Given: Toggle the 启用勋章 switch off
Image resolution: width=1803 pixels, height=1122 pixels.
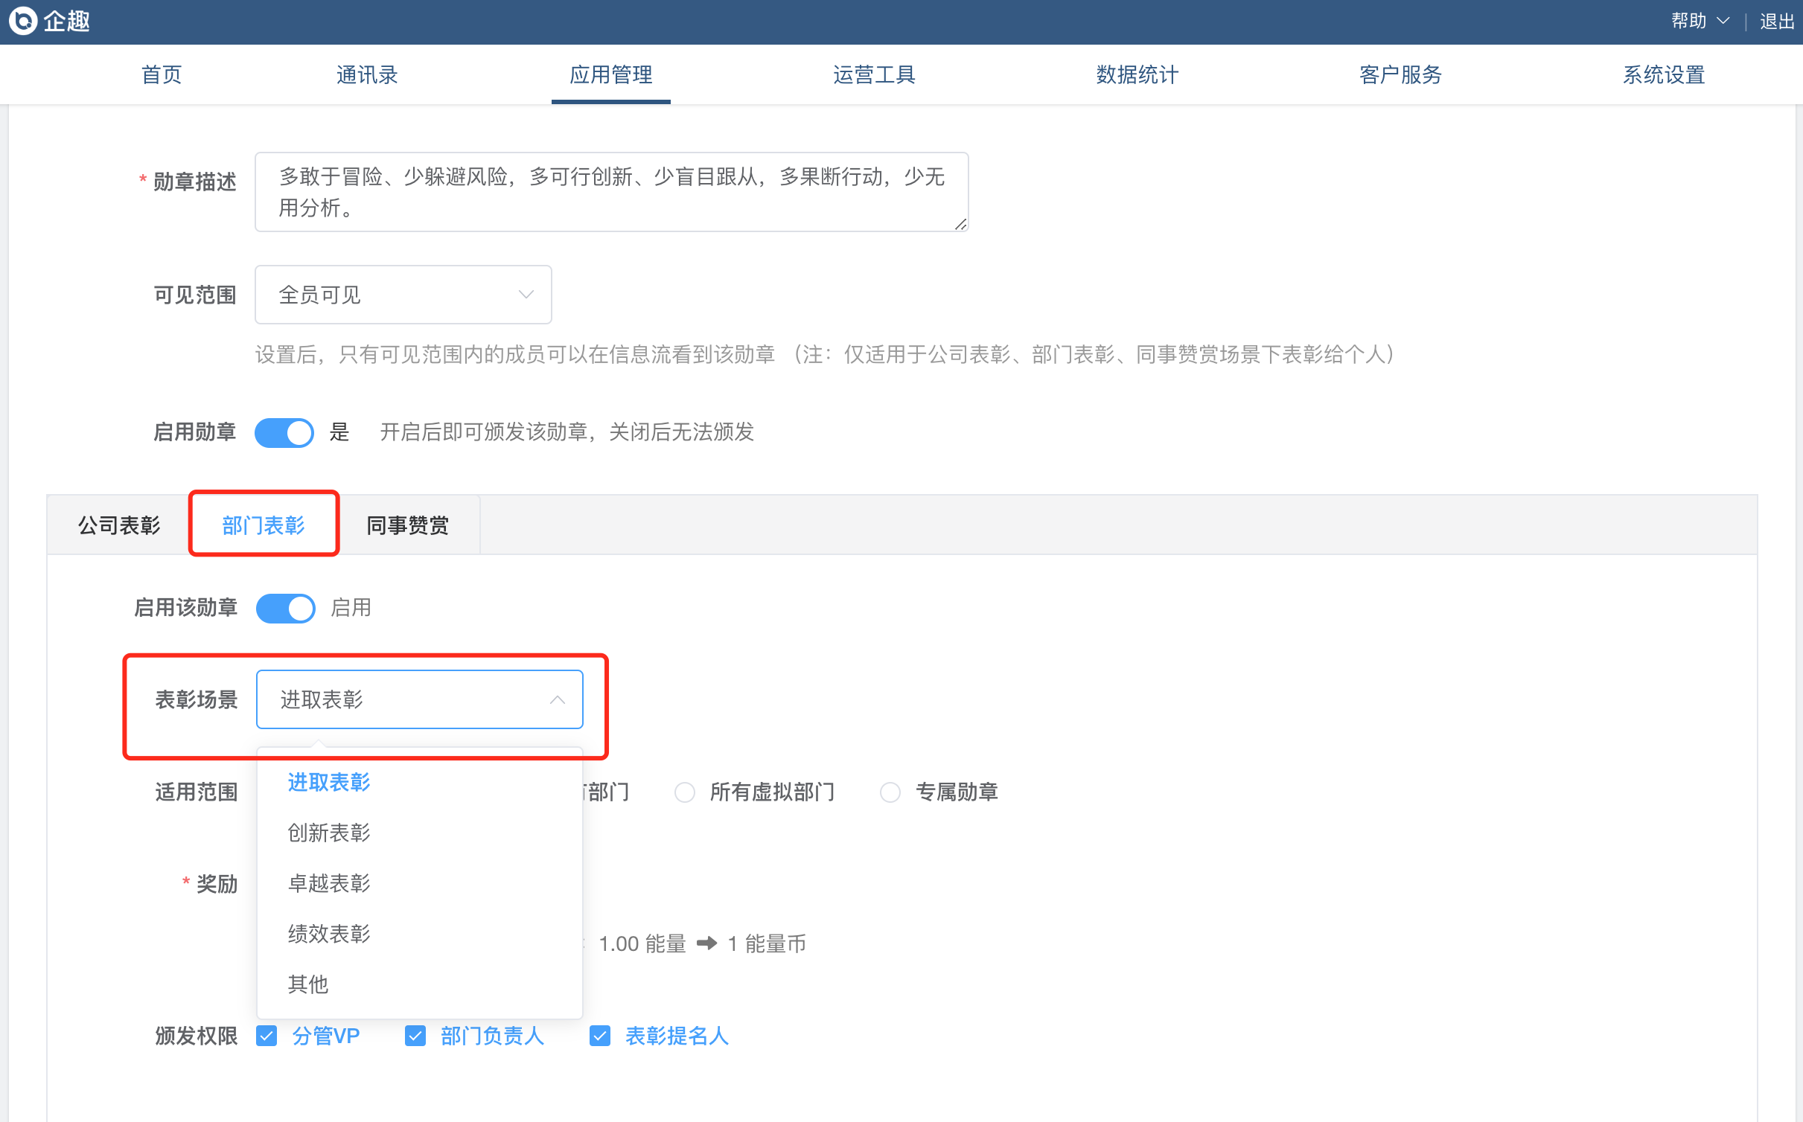Looking at the screenshot, I should tap(284, 432).
